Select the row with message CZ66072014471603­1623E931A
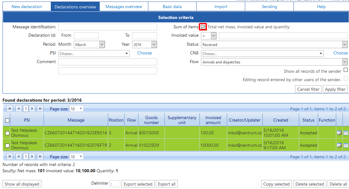Screen dimensions: 349x189 (x=7, y=133)
